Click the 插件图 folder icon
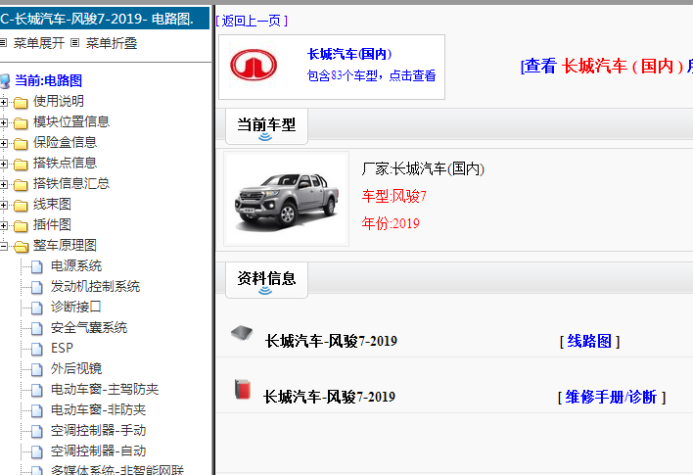The height and width of the screenshot is (475, 693). (x=21, y=226)
